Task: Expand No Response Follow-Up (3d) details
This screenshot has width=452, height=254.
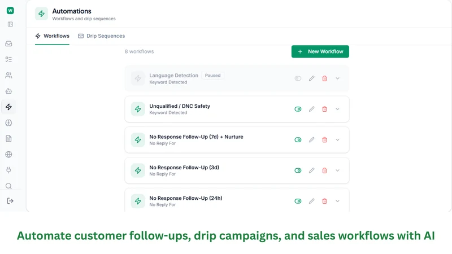Action: [x=337, y=170]
